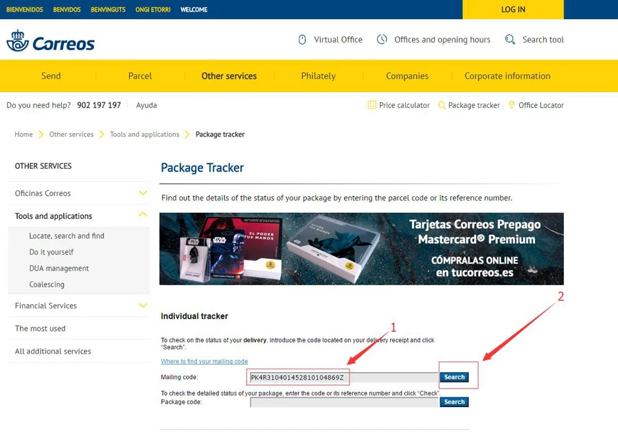The image size is (618, 438).
Task: Click the Package tracker magnifier icon
Action: (x=442, y=105)
